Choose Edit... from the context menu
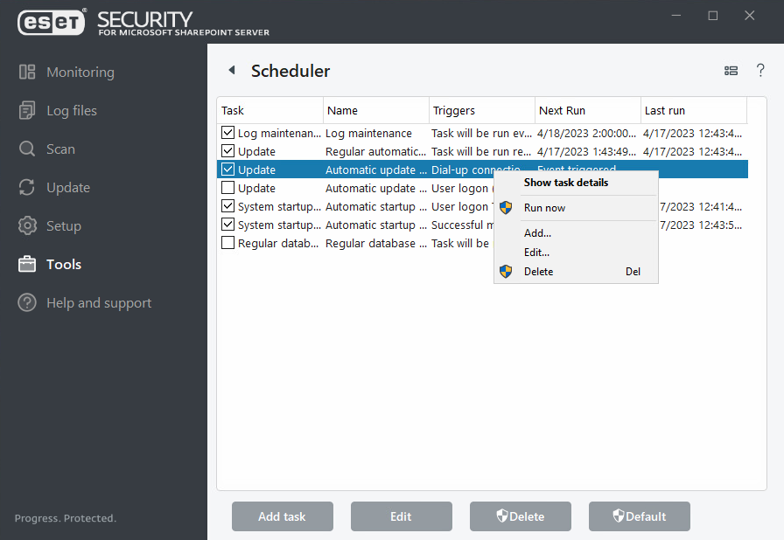The image size is (784, 540). 536,253
